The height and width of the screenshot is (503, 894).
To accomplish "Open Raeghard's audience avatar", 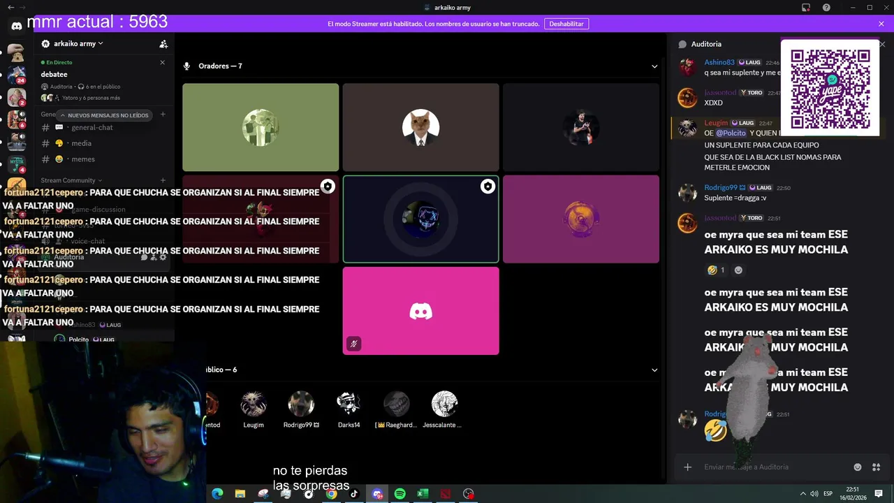I will [396, 404].
